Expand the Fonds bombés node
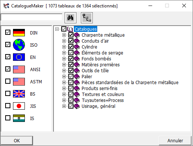 [x=64, y=59]
